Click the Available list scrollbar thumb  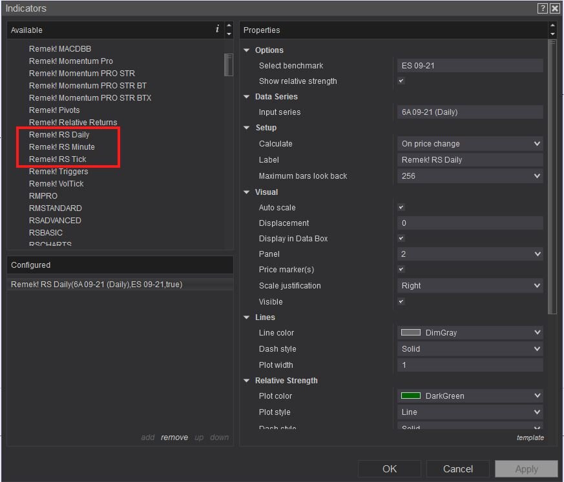229,65
